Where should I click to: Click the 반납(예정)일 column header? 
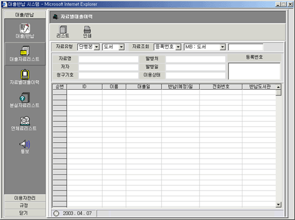[x=181, y=87]
